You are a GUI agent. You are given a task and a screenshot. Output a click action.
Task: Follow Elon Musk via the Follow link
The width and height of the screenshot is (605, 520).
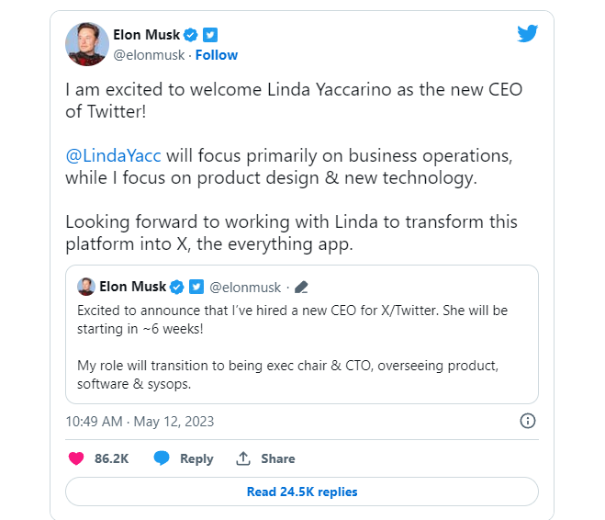coord(217,55)
